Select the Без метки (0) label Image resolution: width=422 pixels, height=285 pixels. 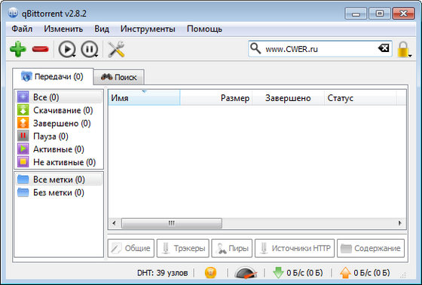click(59, 192)
